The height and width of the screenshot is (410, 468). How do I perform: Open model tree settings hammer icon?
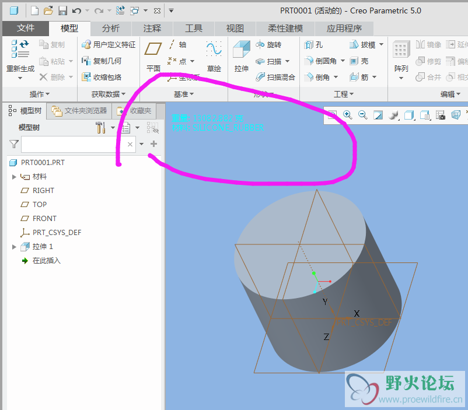coord(100,128)
